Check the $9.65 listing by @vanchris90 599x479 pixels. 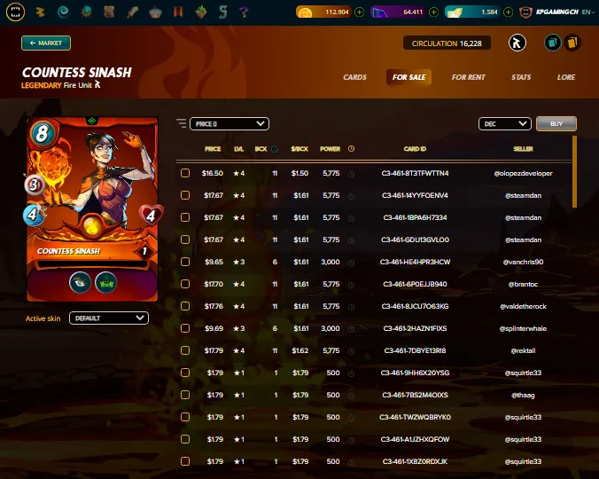[185, 262]
